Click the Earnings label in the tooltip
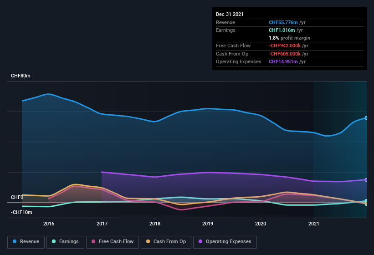Image resolution: width=374 pixels, height=255 pixels. [225, 30]
